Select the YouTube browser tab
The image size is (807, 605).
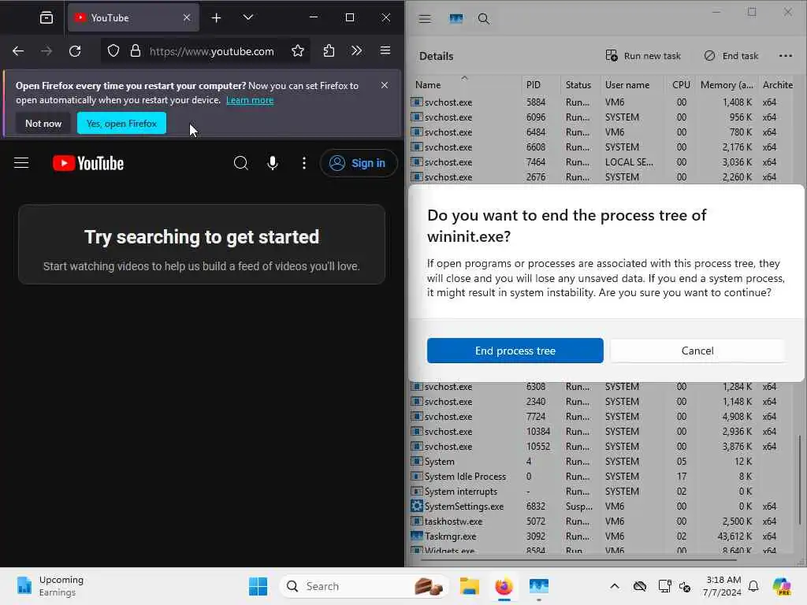pos(133,18)
